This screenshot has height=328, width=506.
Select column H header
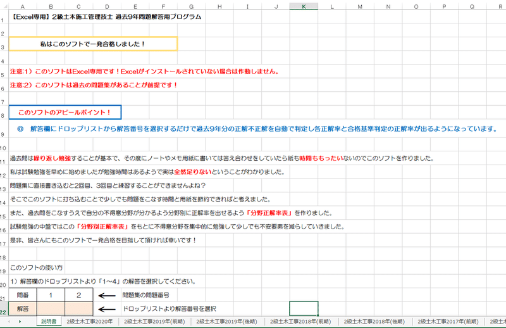(219, 6)
